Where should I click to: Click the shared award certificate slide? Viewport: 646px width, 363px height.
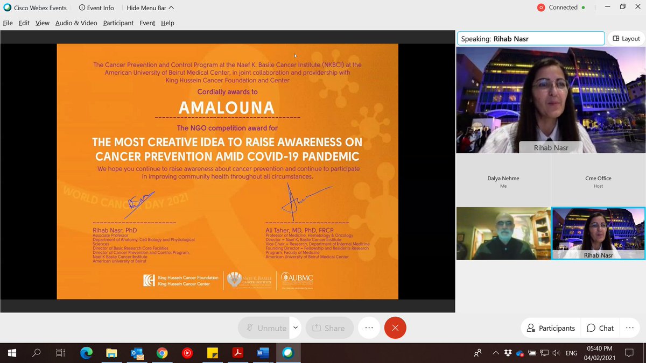(x=228, y=172)
